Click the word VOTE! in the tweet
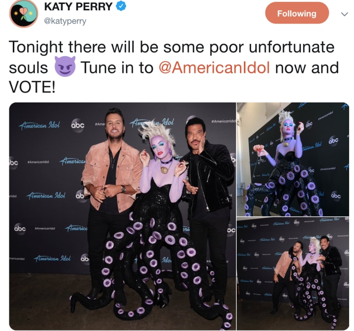The image size is (354, 331). tap(32, 87)
